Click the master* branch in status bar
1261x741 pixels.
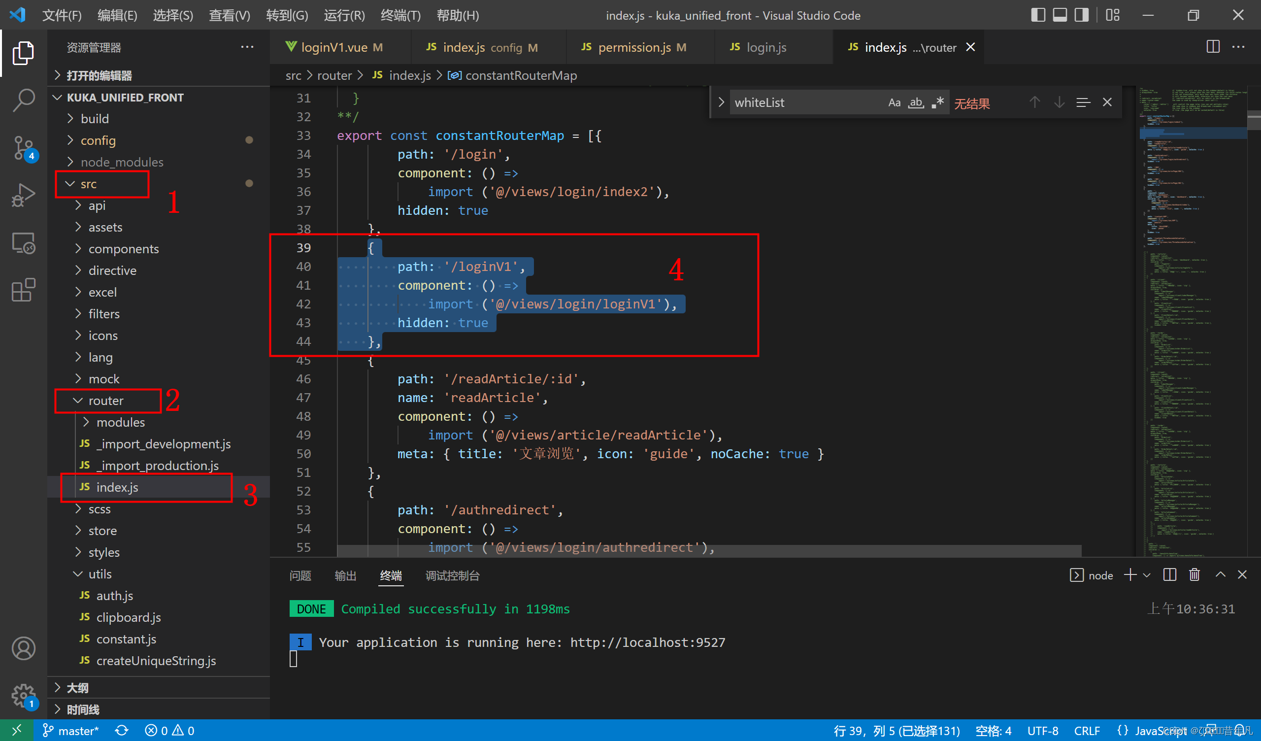pyautogui.click(x=71, y=731)
